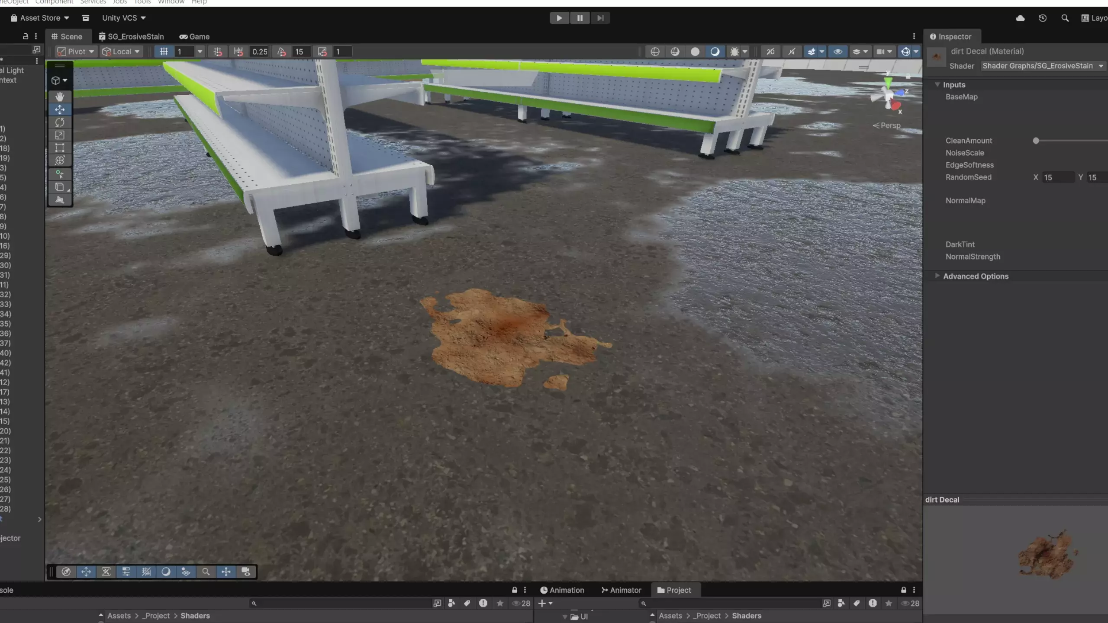Screen dimensions: 1108x623
Task: Click the RandomSeed X input field
Action: point(1058,177)
